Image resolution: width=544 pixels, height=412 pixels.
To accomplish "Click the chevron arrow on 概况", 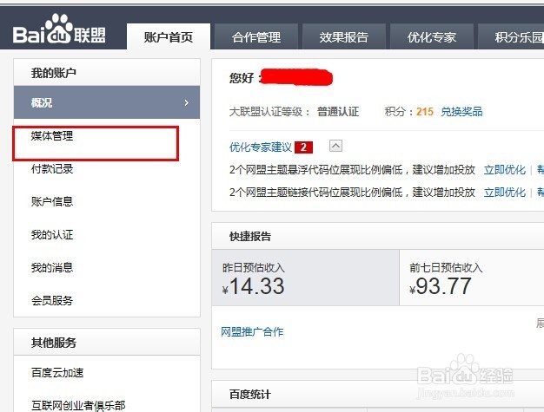I will (x=186, y=103).
